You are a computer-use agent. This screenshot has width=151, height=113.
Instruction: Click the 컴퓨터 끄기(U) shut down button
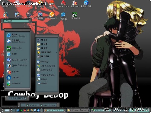tap(47, 105)
